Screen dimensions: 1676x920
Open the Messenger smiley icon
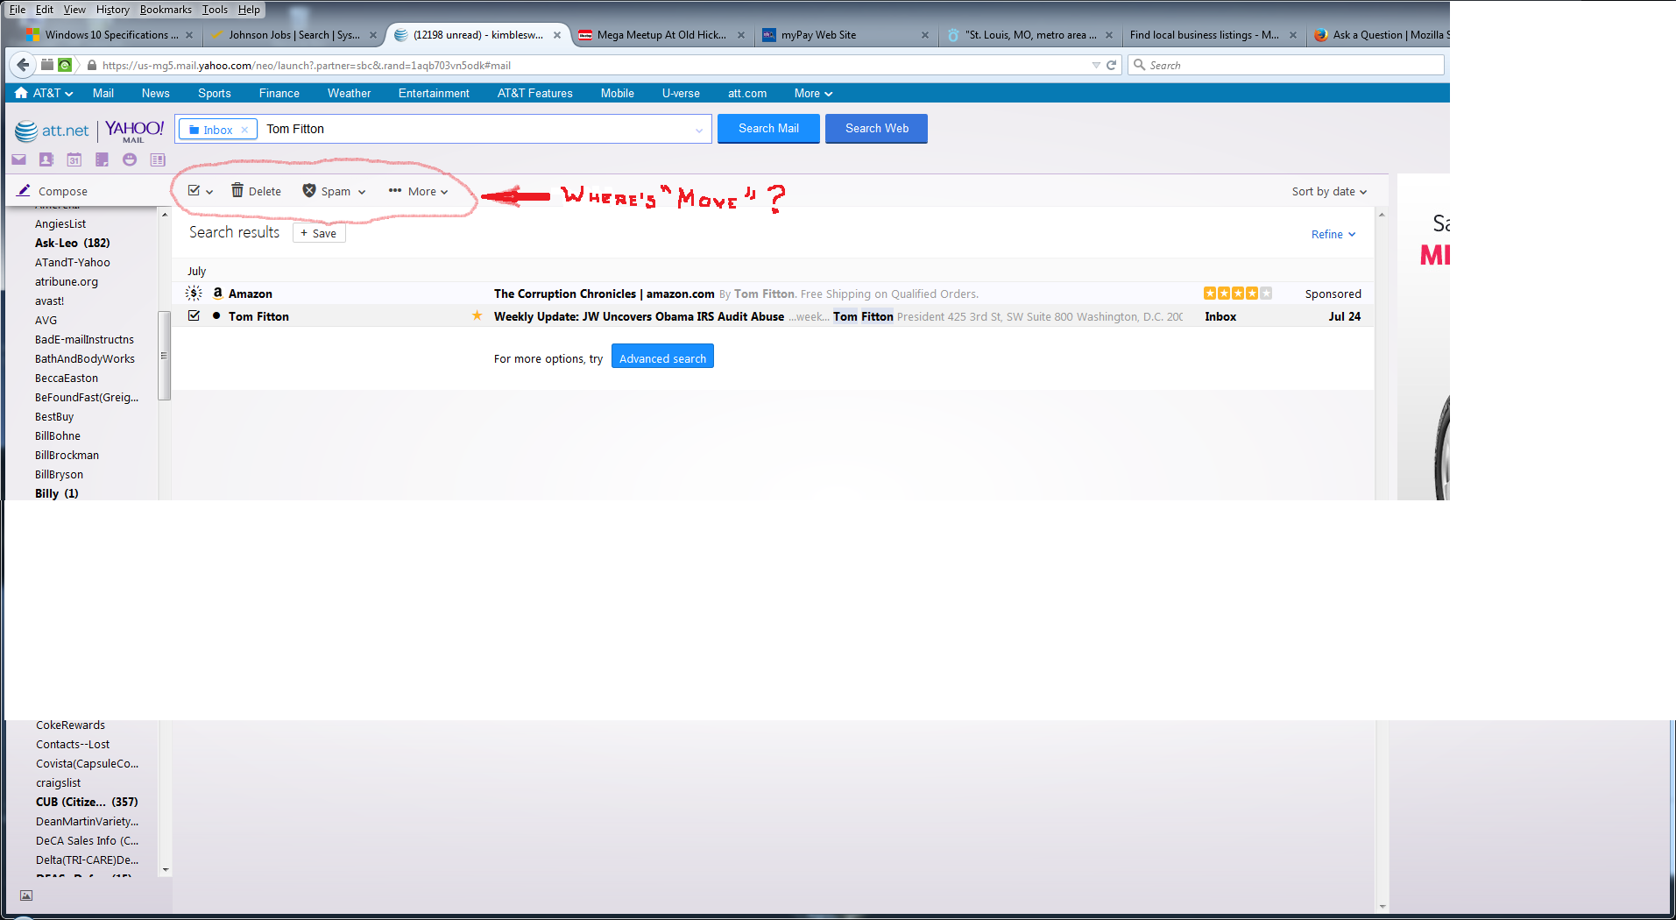(x=130, y=159)
